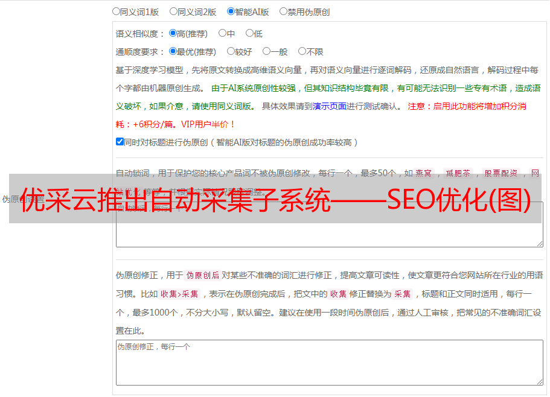Set 语义相似度 to 低
Screen dimensions: 550x397
[249, 33]
